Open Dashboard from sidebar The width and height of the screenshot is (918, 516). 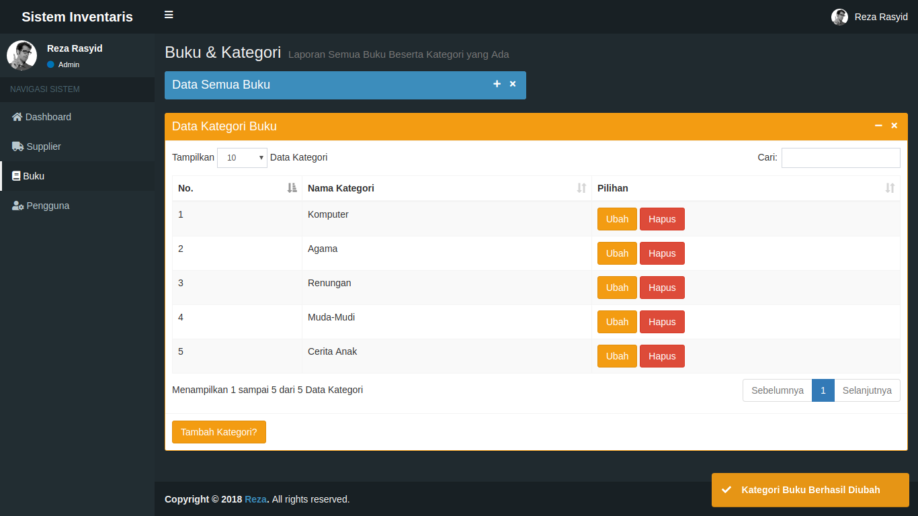point(48,117)
